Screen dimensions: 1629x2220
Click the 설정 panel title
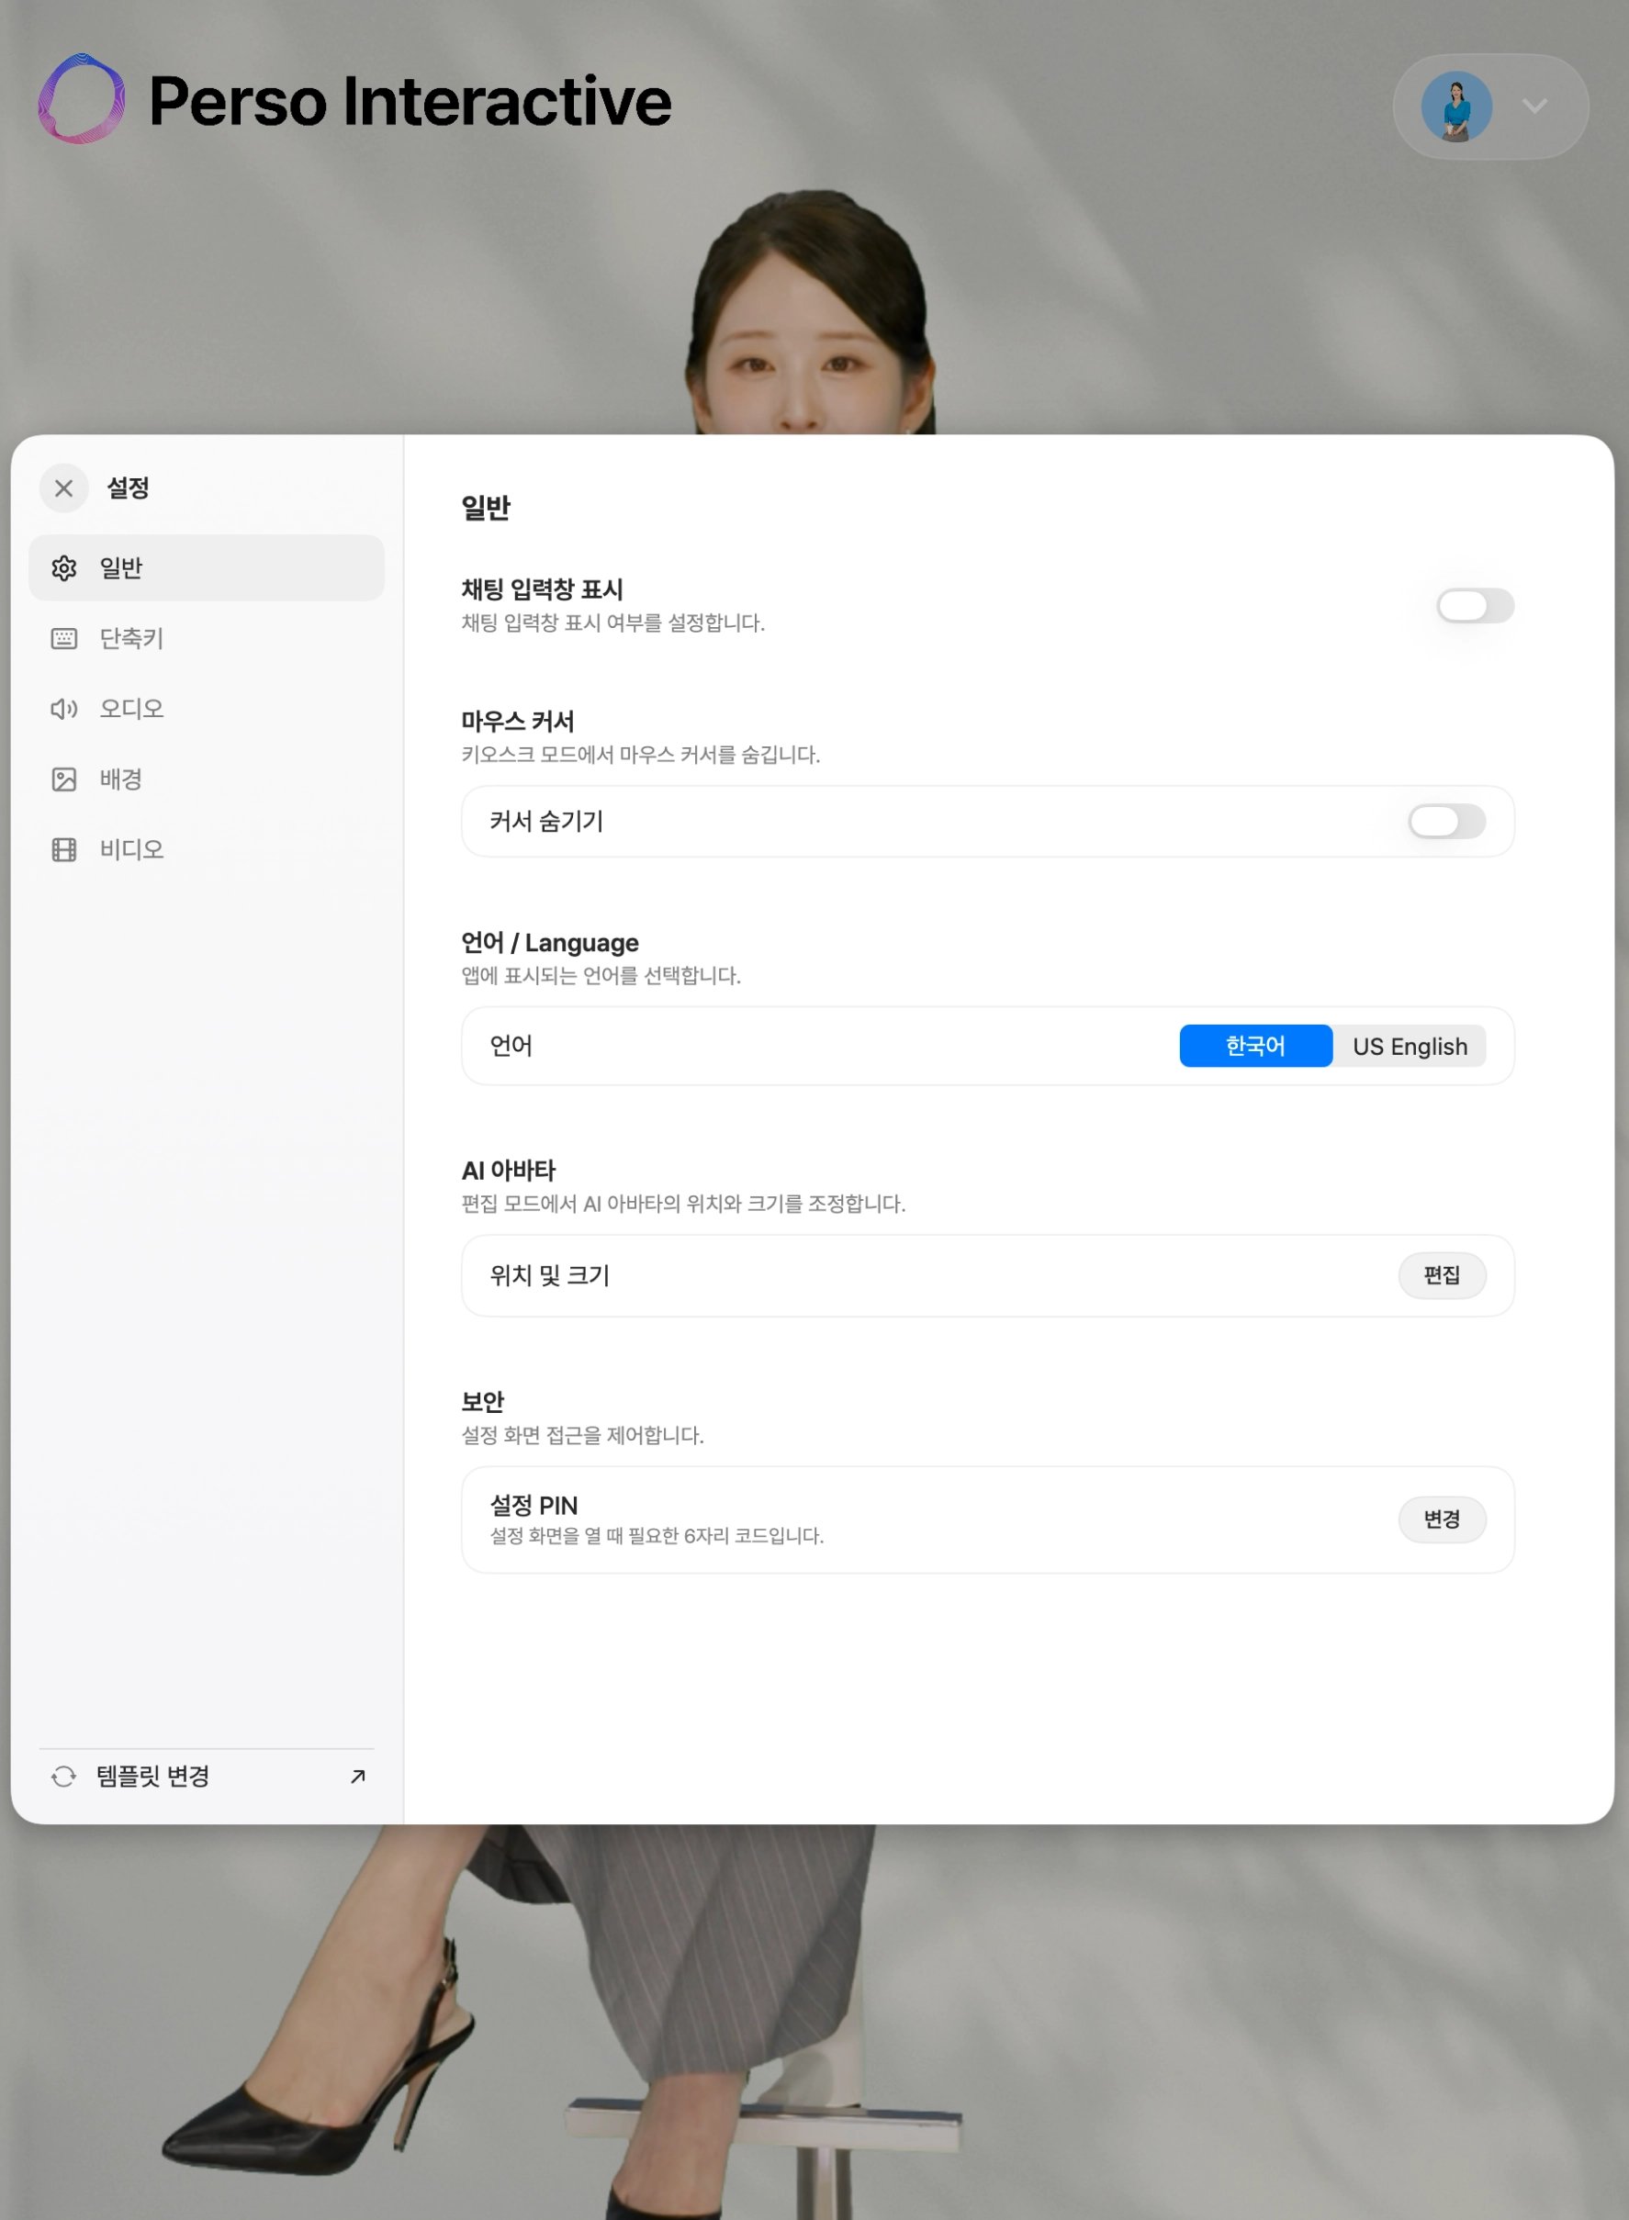point(129,488)
